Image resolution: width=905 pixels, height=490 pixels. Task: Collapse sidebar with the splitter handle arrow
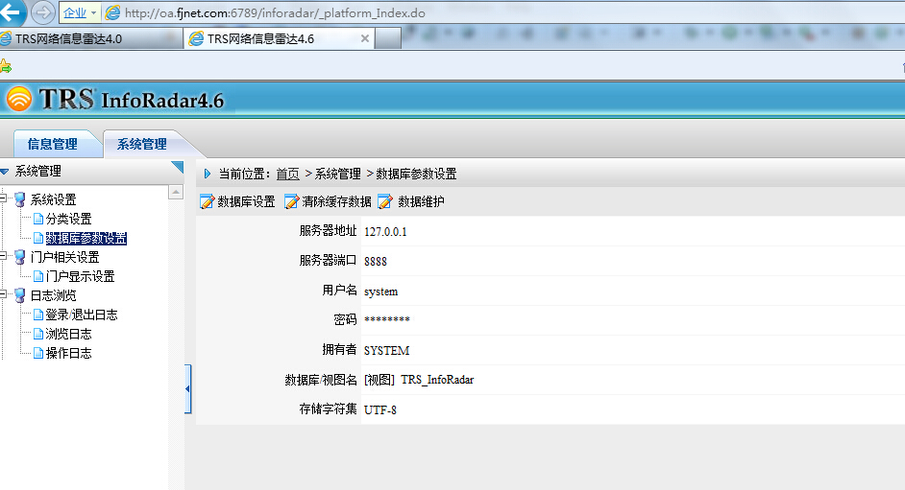coord(187,388)
